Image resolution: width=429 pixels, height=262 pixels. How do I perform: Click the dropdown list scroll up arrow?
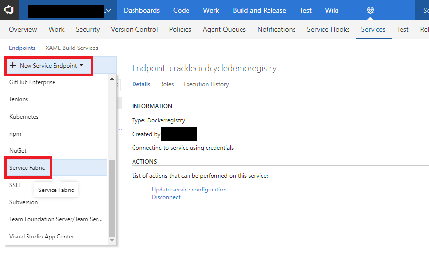112,79
